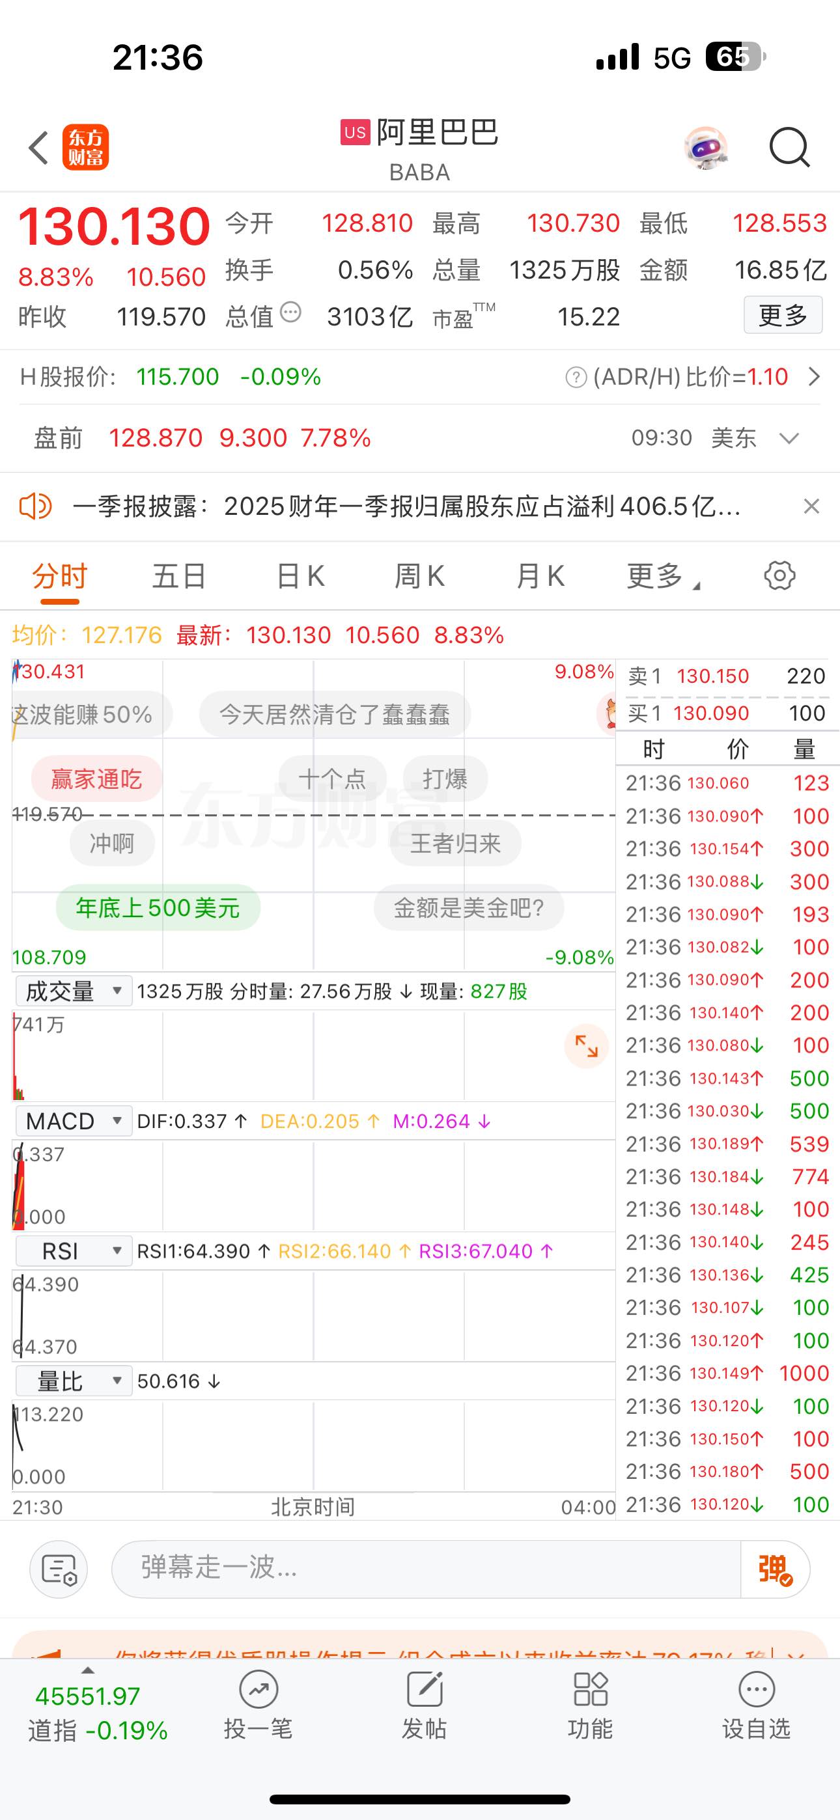The image size is (840, 1820).
Task: Open the 更多 chart period dropdown
Action: 662,577
